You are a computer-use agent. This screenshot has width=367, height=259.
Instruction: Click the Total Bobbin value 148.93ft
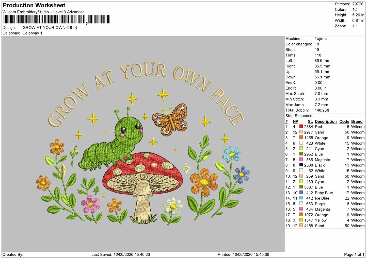coord(322,110)
